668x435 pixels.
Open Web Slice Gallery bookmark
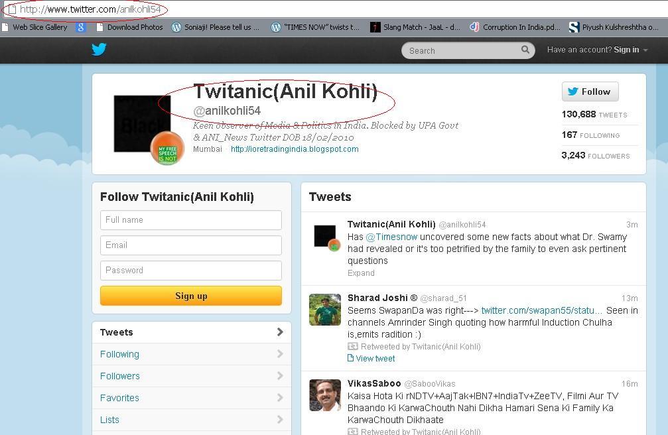point(35,27)
